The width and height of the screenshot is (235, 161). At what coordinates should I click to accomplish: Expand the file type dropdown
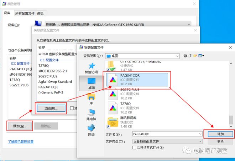(x=200, y=141)
